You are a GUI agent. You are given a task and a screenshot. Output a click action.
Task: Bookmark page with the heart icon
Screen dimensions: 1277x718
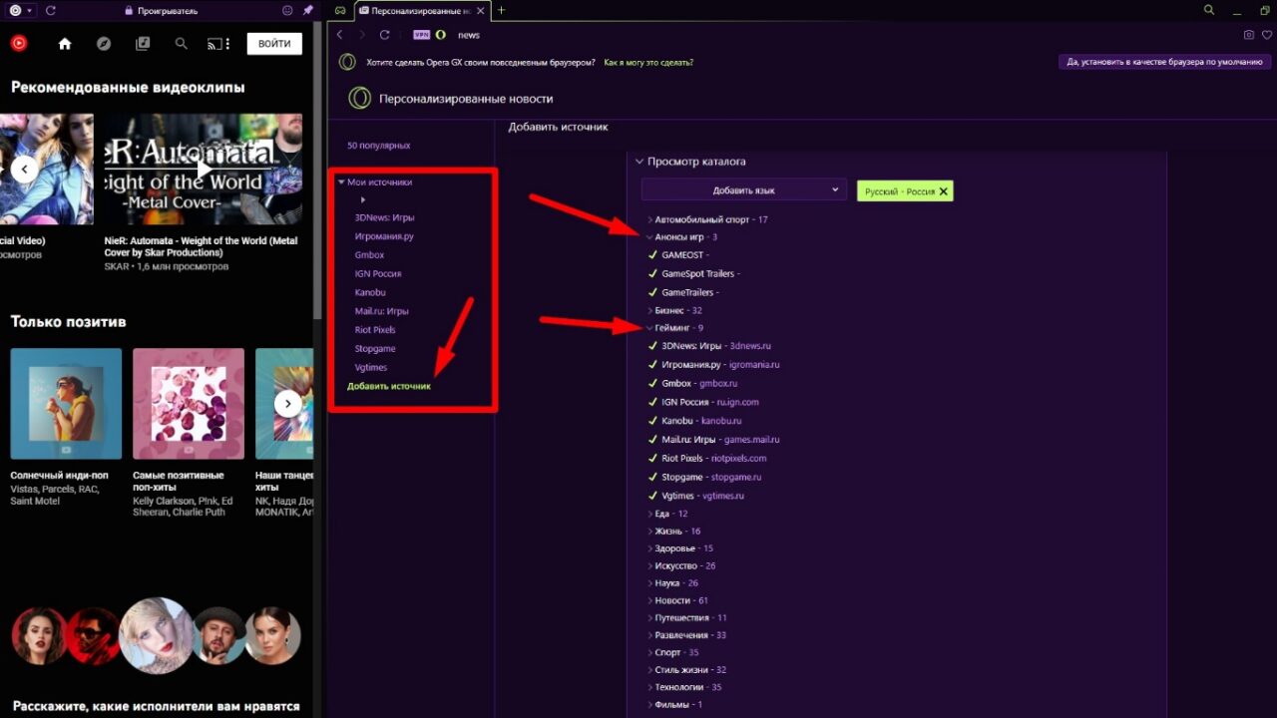pos(1267,35)
